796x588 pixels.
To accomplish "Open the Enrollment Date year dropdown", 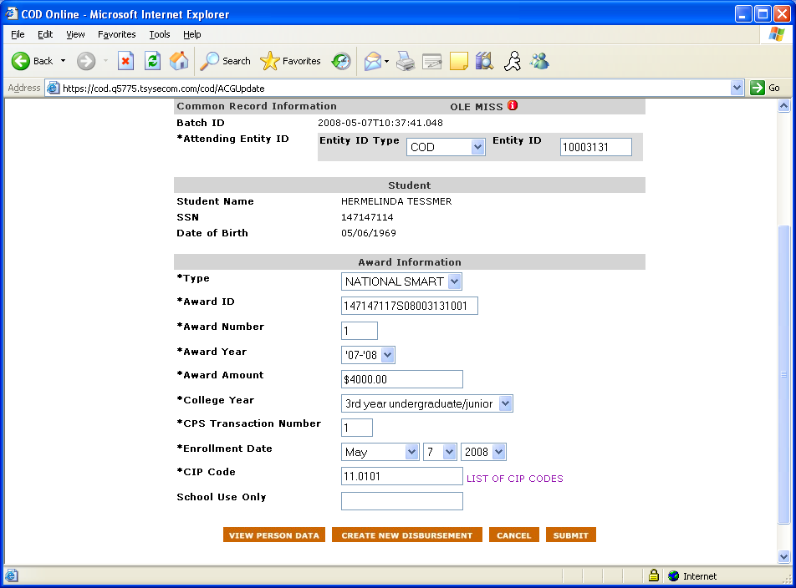I will click(x=483, y=452).
